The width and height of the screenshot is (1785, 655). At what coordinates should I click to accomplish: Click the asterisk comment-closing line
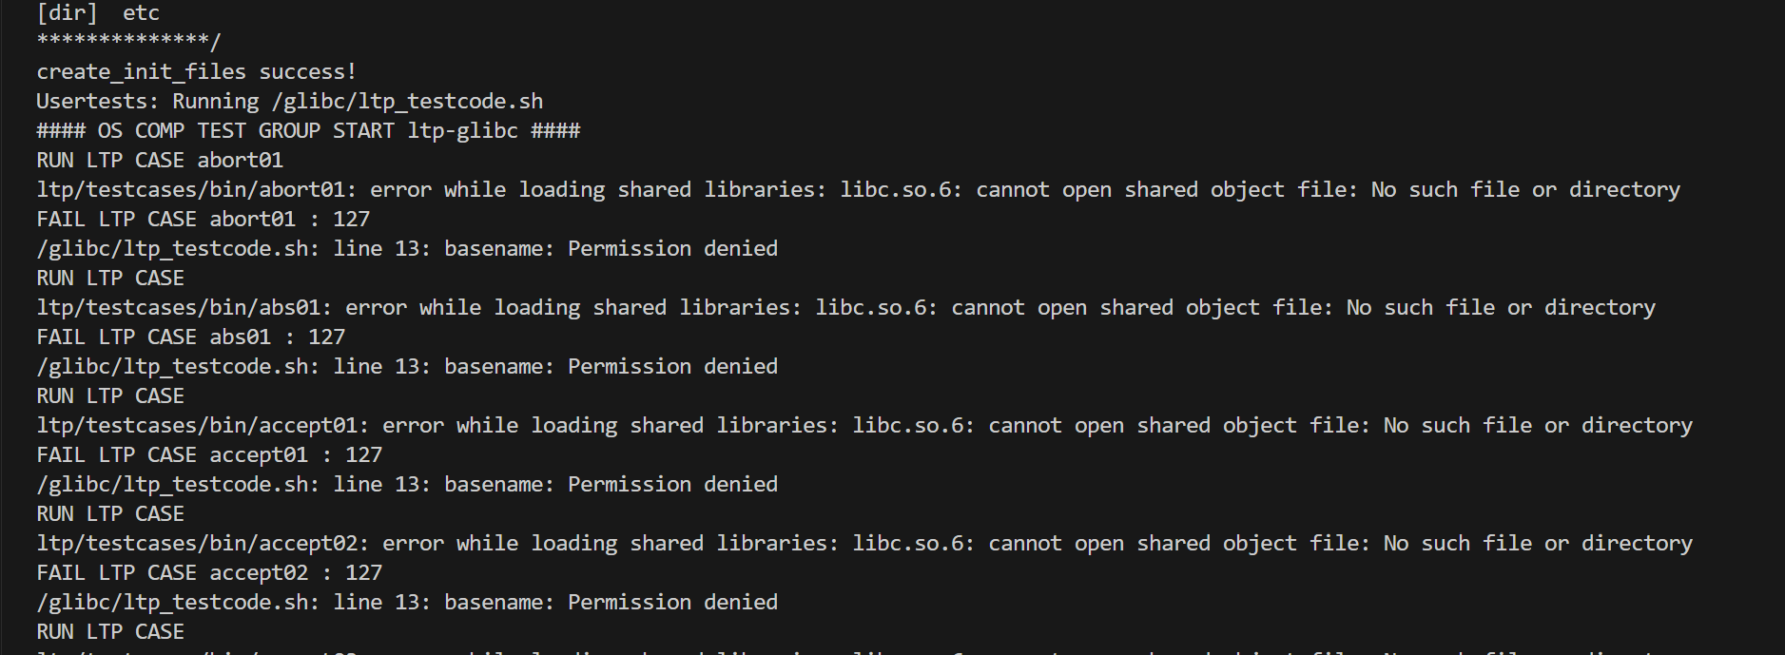128,43
